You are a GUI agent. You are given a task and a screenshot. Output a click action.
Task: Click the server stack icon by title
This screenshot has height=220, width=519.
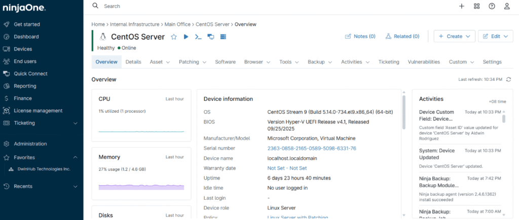pyautogui.click(x=223, y=36)
